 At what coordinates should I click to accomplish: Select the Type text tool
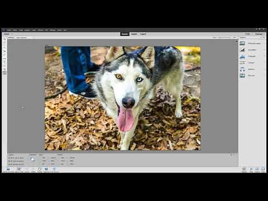tap(4, 63)
